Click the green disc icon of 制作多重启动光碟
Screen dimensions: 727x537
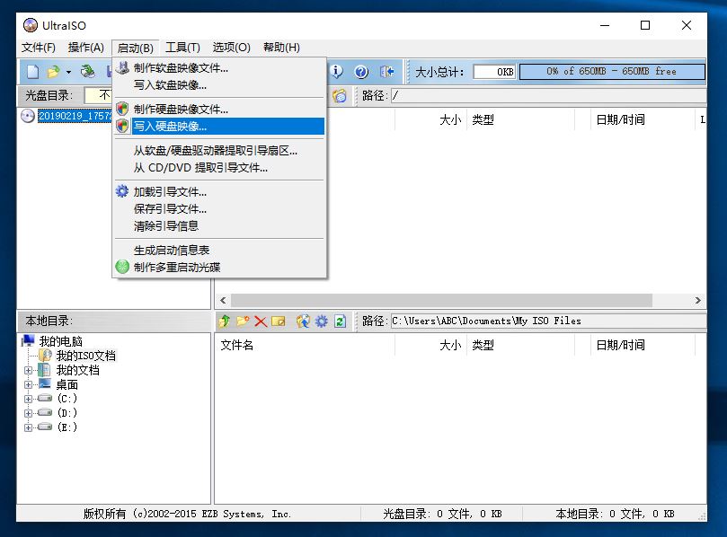[122, 267]
